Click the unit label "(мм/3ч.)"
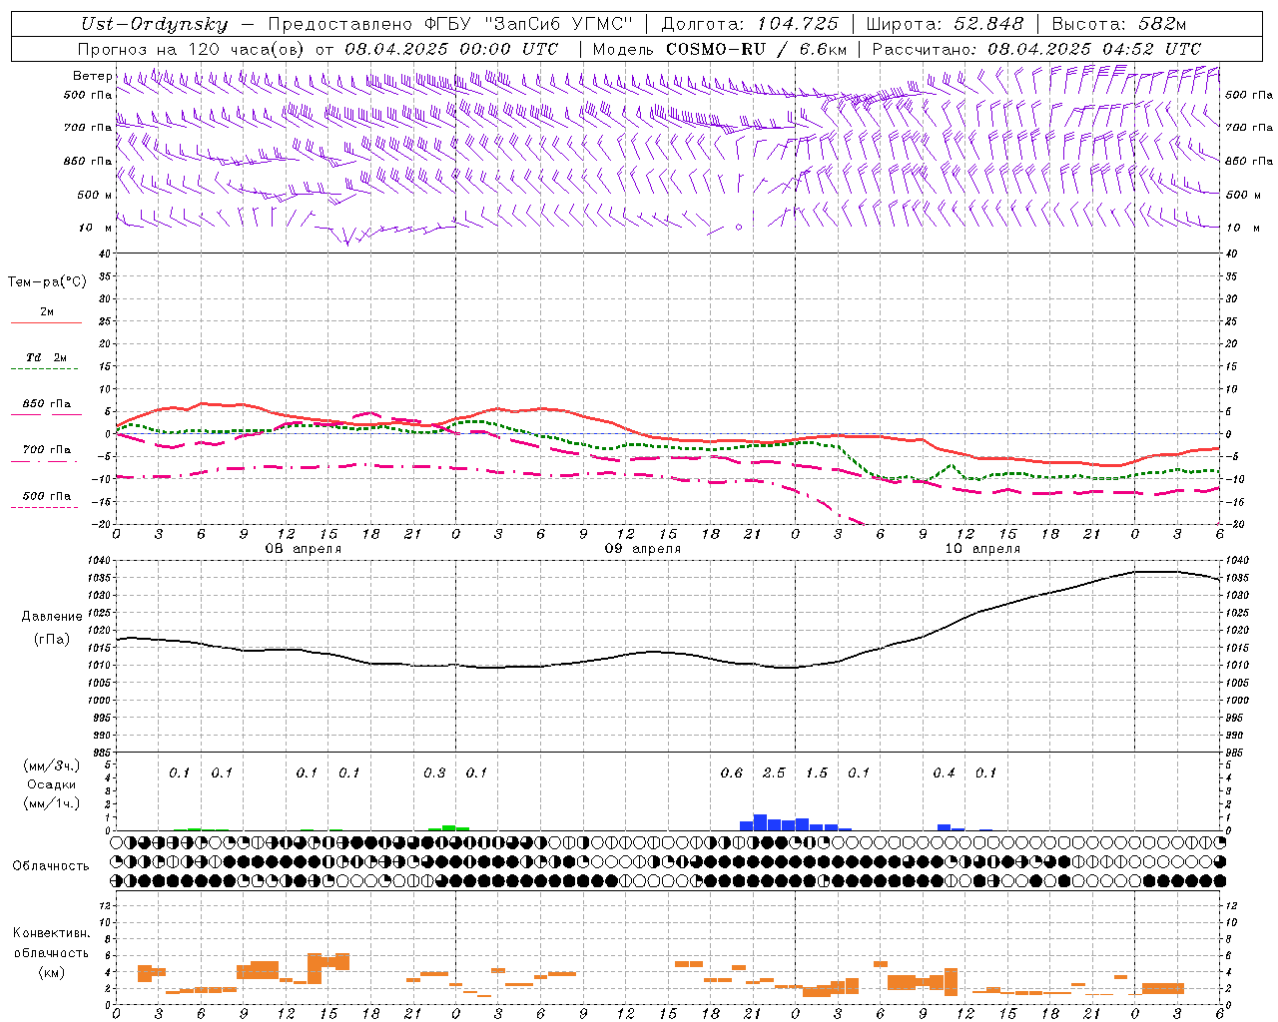 pyautogui.click(x=52, y=766)
